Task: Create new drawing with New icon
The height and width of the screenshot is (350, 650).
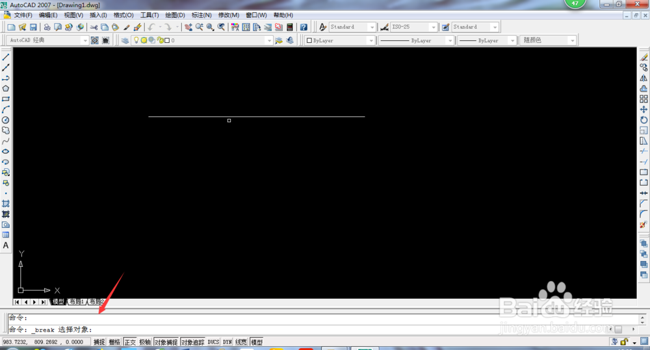Action: [x=11, y=27]
